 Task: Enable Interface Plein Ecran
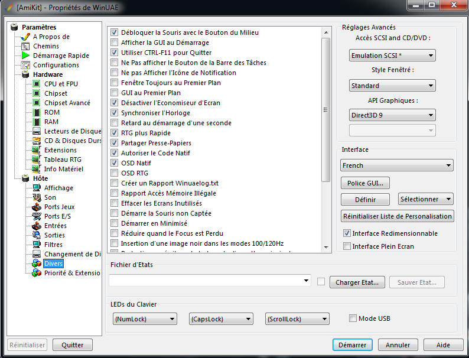click(x=347, y=246)
